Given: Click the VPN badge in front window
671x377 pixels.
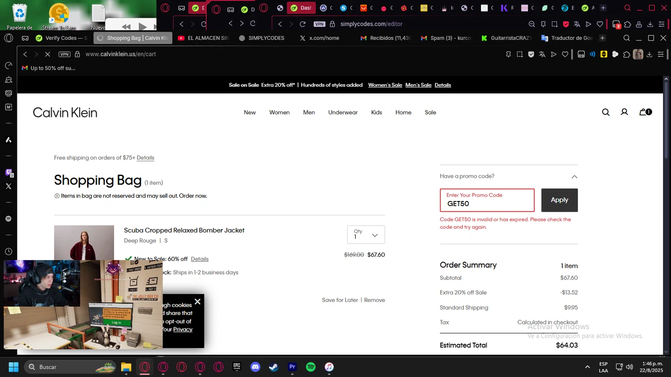Looking at the screenshot, I should 65,54.
